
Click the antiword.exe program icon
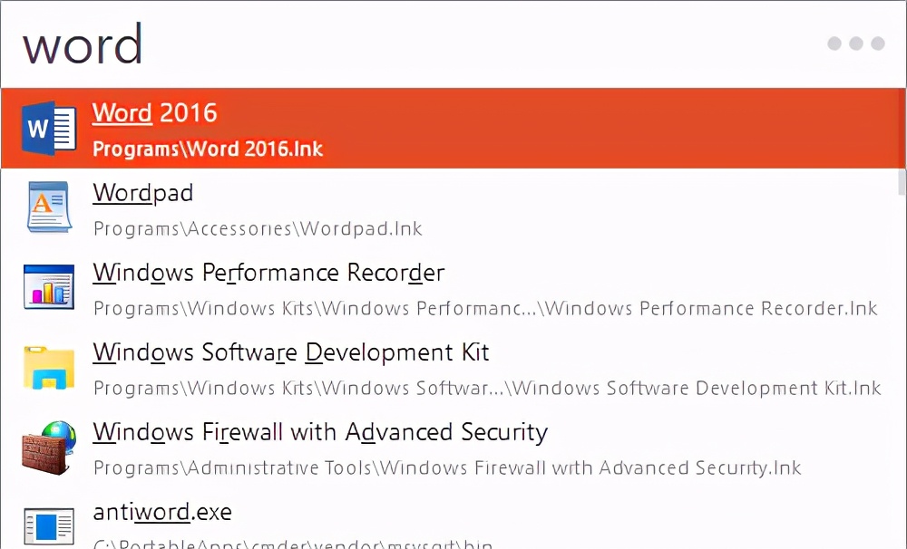pyautogui.click(x=48, y=526)
